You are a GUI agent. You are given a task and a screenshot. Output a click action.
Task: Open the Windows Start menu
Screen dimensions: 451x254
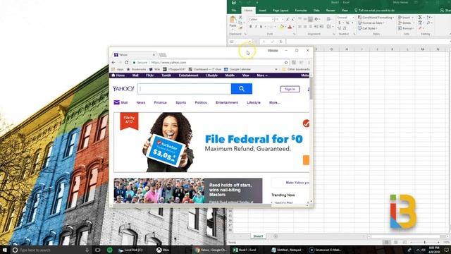(x=4, y=250)
